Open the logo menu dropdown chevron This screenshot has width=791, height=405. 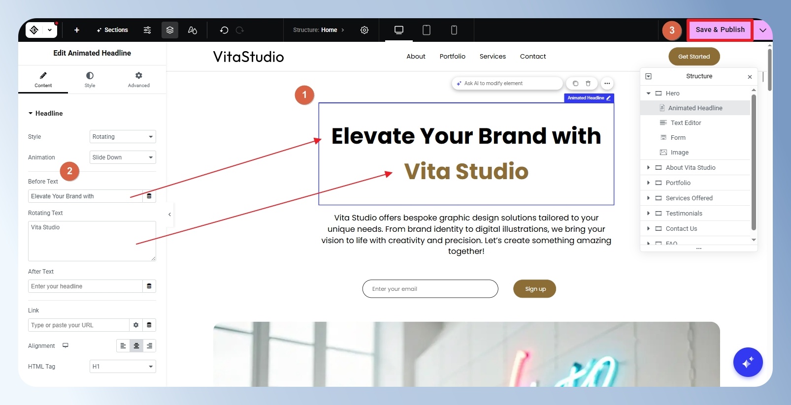tap(50, 30)
